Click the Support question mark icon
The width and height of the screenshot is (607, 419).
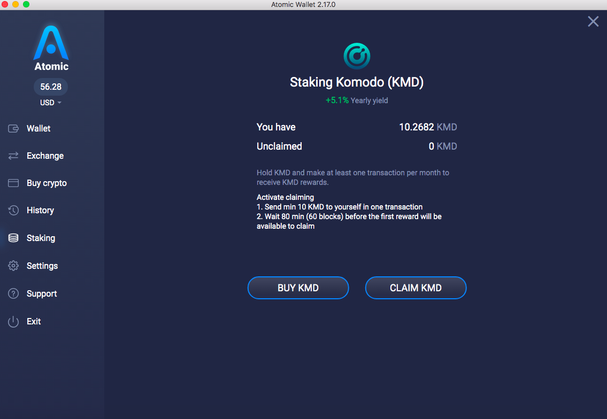coord(13,293)
